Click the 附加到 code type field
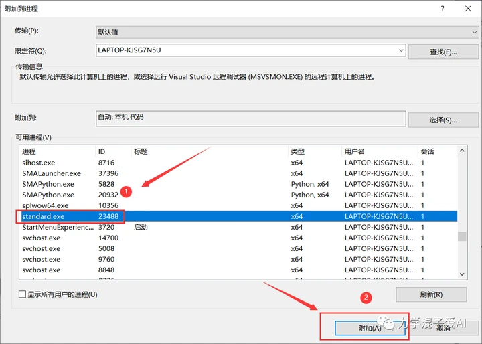 click(x=251, y=118)
